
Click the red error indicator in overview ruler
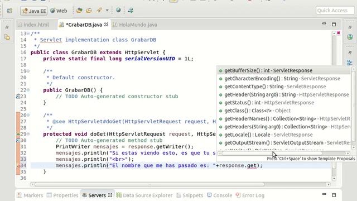339,33
